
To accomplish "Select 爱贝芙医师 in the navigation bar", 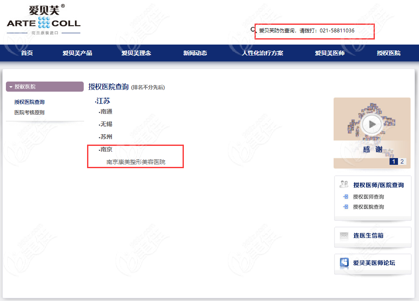I will 329,53.
